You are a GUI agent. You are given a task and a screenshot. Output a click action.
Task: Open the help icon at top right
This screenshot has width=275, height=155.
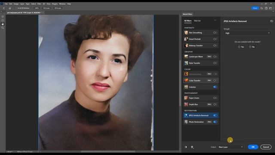click(266, 8)
